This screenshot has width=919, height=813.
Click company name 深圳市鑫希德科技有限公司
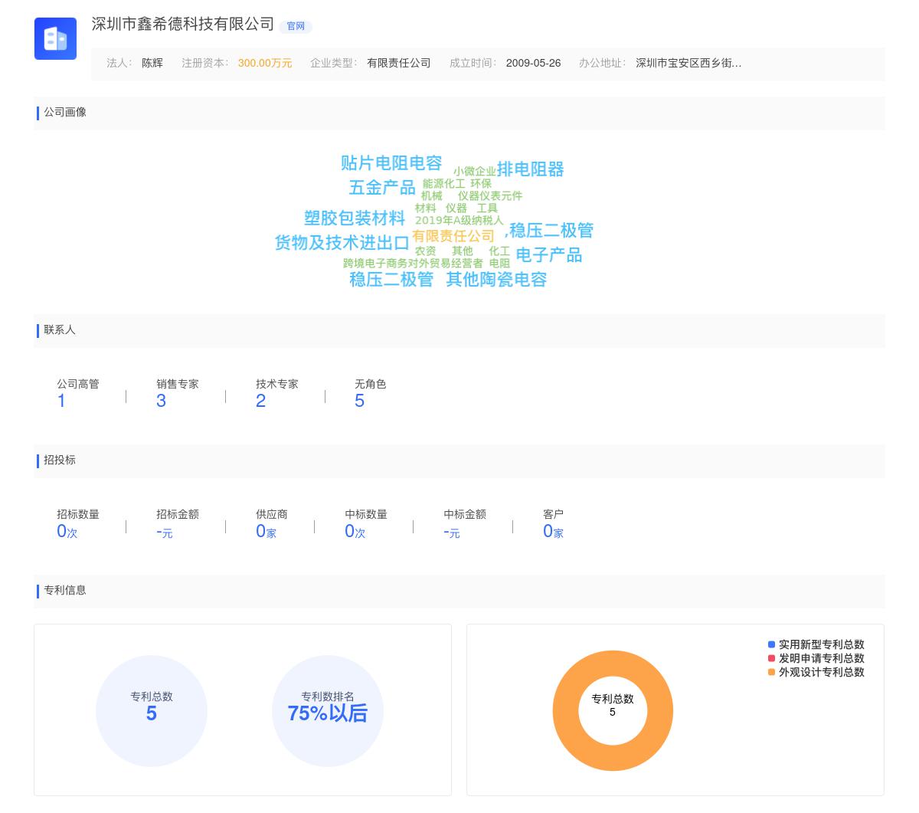click(183, 25)
